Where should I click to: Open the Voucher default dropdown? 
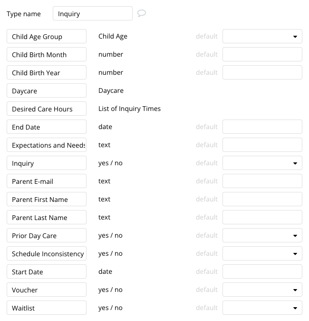coord(262,290)
